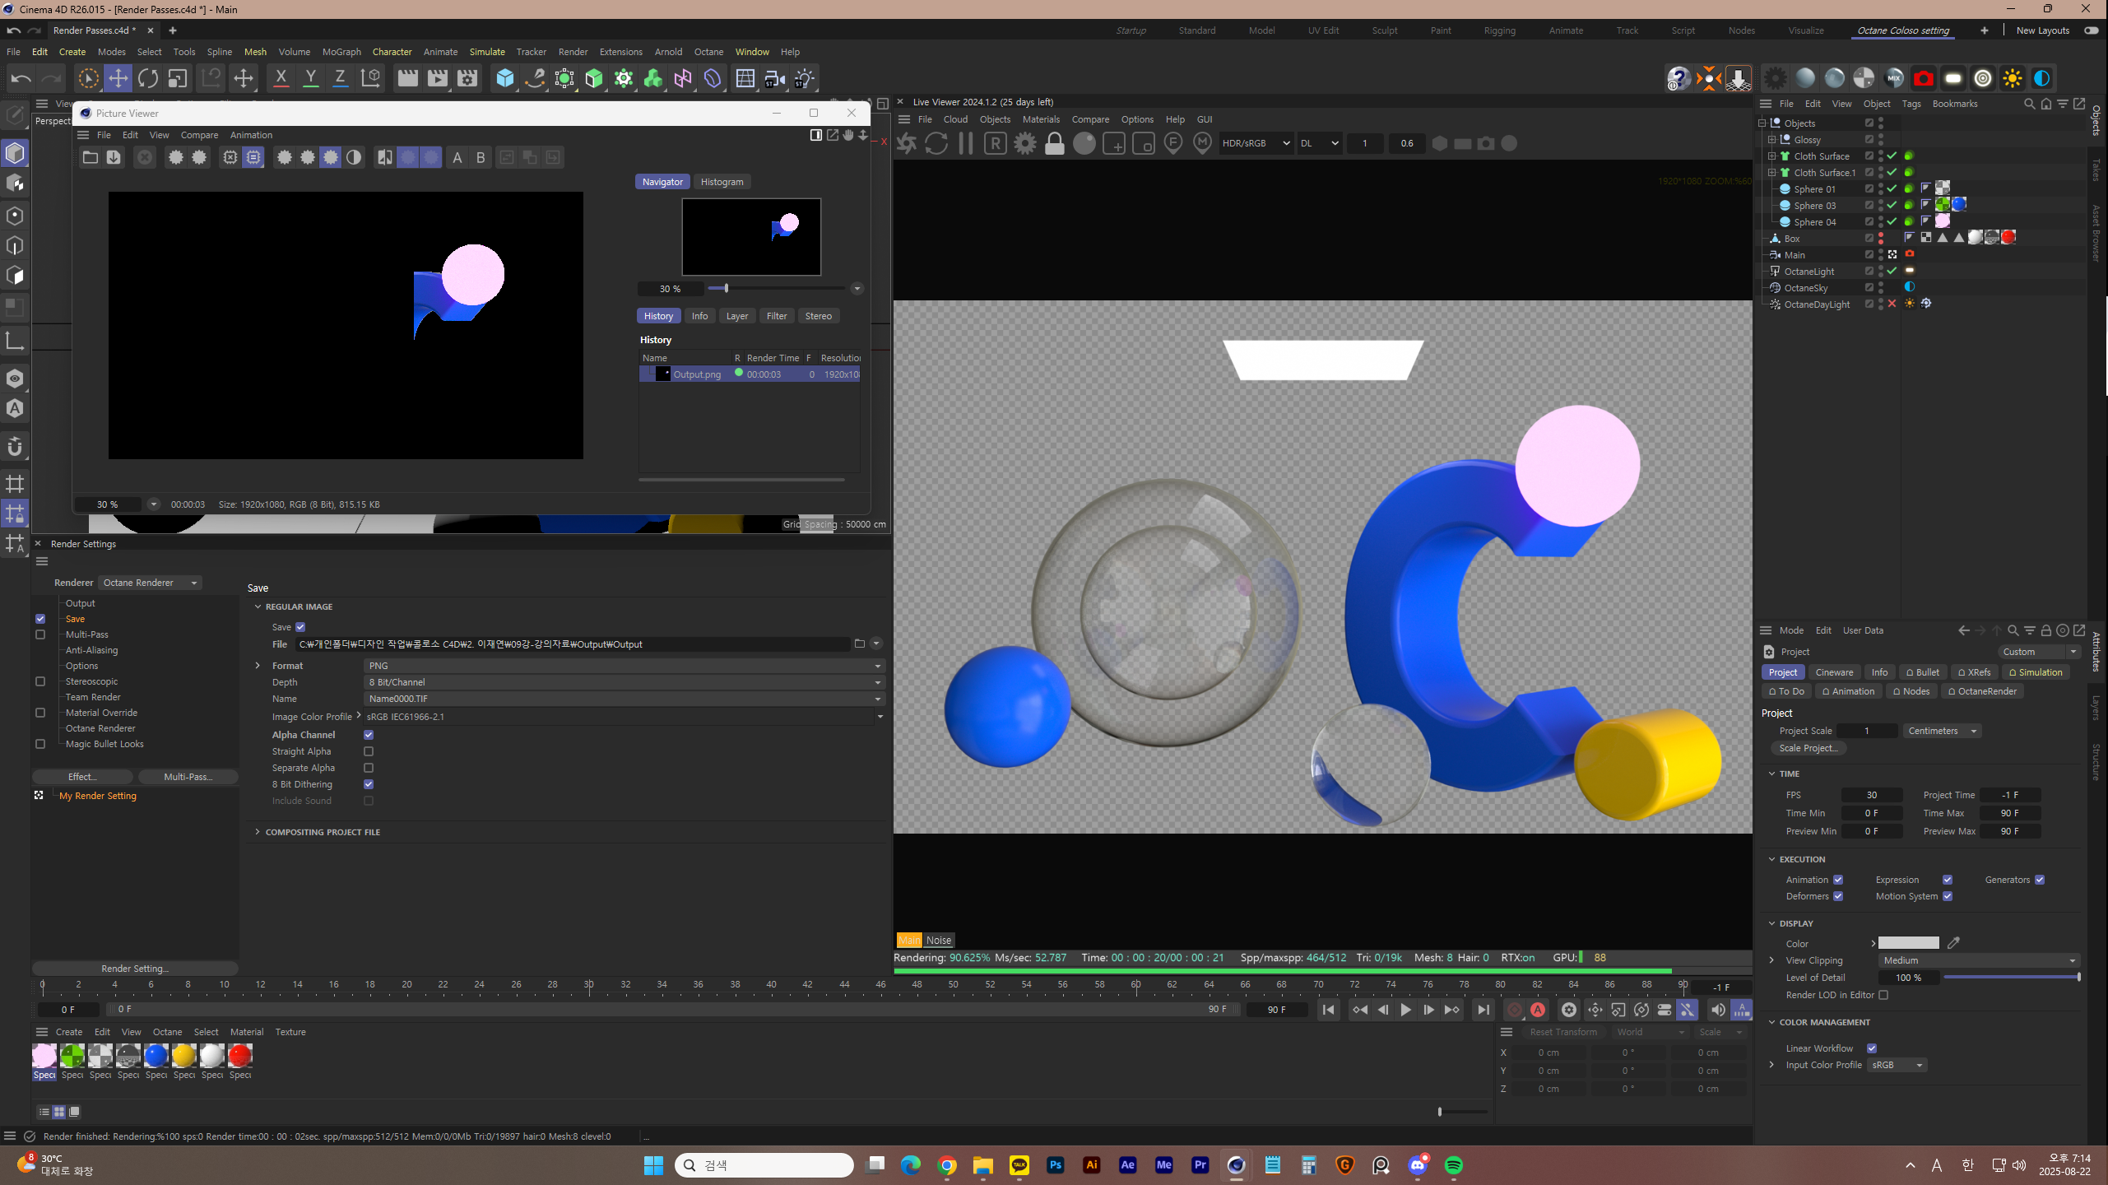Open Edit Render Settings clapperboard gear icon

point(467,78)
